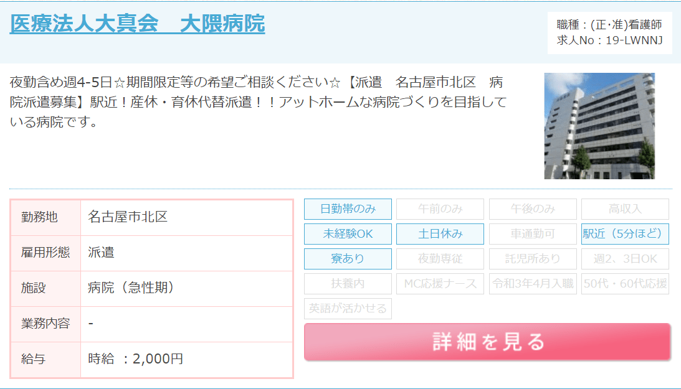Click the greyed 英語が活かせる tag
Image resolution: width=681 pixels, height=389 pixels.
coord(348,309)
